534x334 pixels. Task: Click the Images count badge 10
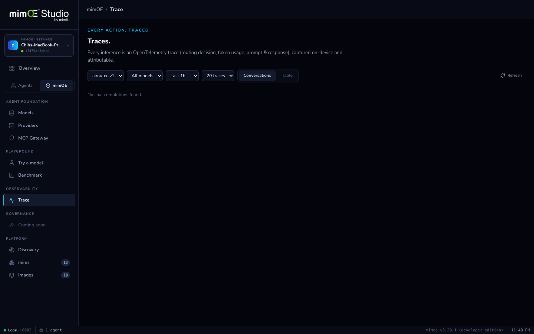[x=66, y=275]
